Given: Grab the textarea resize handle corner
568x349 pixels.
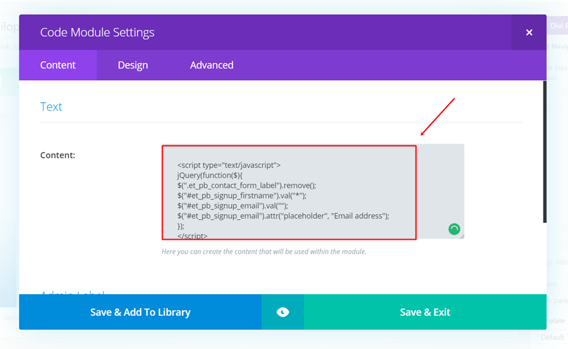Looking at the screenshot, I should [462, 237].
